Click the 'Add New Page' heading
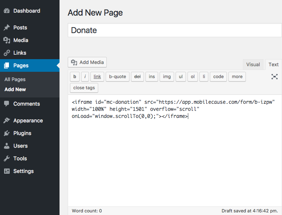Screen dimensions: 282x215 pos(95,13)
